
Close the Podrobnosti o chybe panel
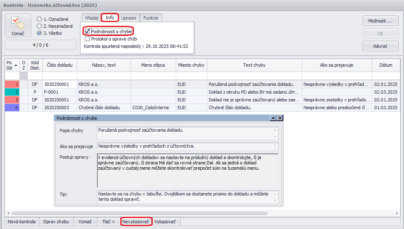tap(280, 118)
